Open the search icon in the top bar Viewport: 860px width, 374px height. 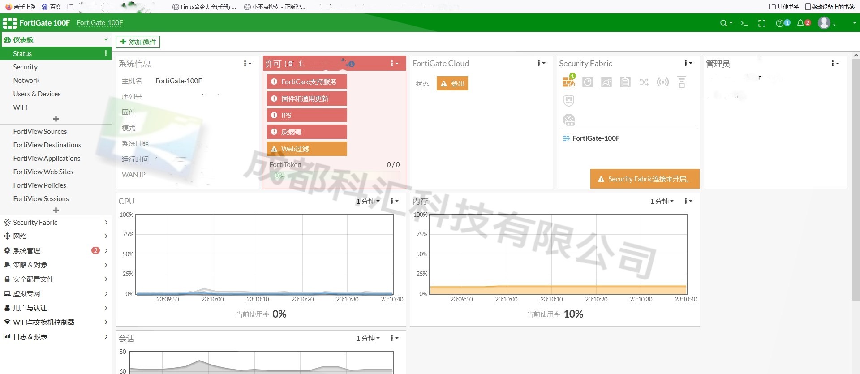tap(726, 23)
